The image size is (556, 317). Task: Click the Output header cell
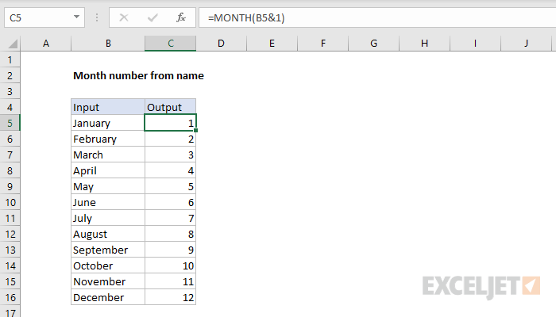(x=170, y=107)
